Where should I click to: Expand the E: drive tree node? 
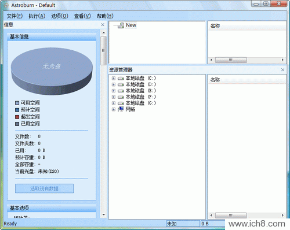(x=114, y=91)
